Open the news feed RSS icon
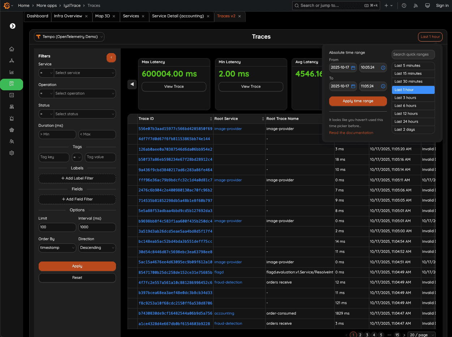452x337 pixels. point(416,5)
